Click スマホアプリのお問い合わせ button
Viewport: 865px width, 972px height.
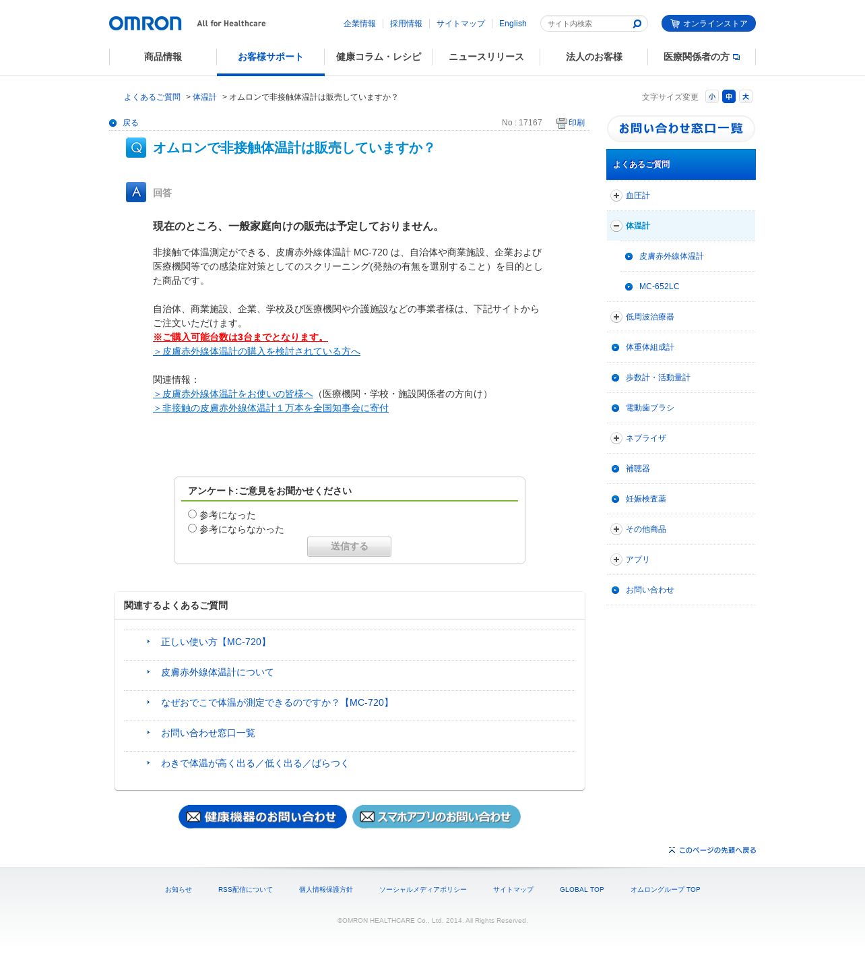coord(437,817)
